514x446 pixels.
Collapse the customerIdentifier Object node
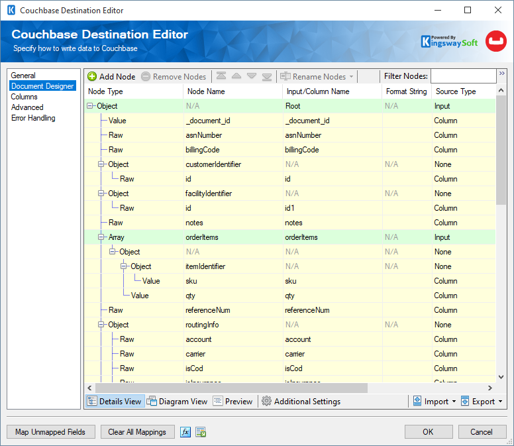[101, 164]
